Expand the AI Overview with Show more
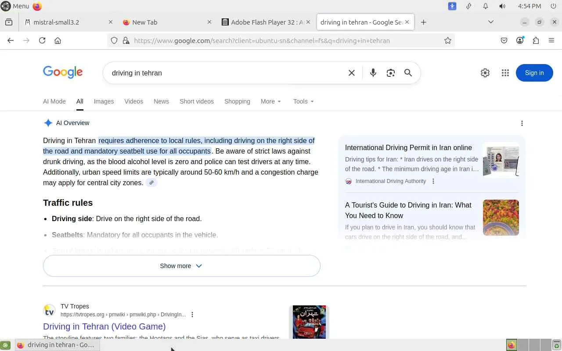Viewport: 562px width, 351px height. pyautogui.click(x=182, y=266)
